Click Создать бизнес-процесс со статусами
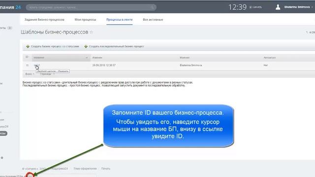The height and width of the screenshot is (177, 315). coord(55,46)
